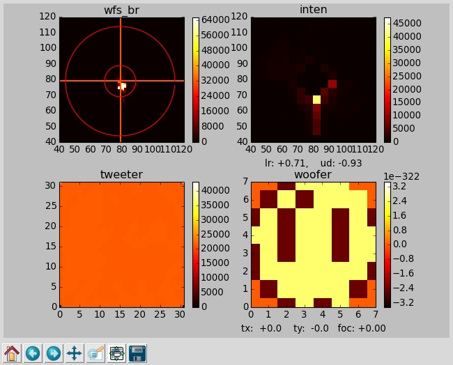Click the '1e−322' scale label above woofer colorbar
The height and width of the screenshot is (365, 453).
click(401, 176)
